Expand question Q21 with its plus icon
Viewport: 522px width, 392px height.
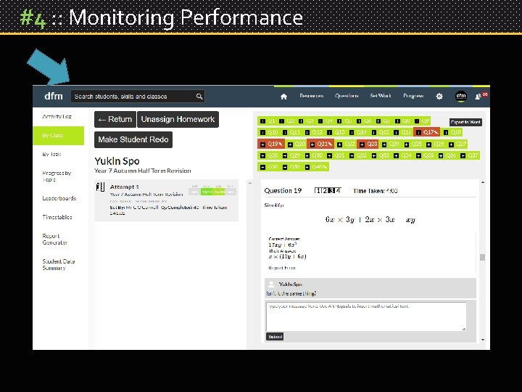click(x=312, y=144)
